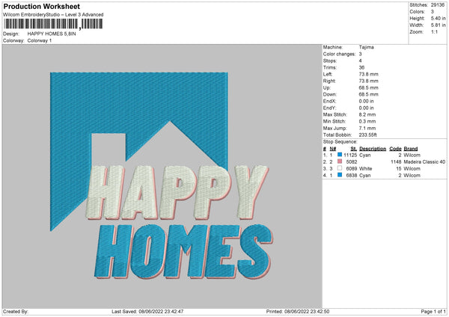This screenshot has width=449, height=317.
Task: Click the Stops label
Action: (329, 61)
